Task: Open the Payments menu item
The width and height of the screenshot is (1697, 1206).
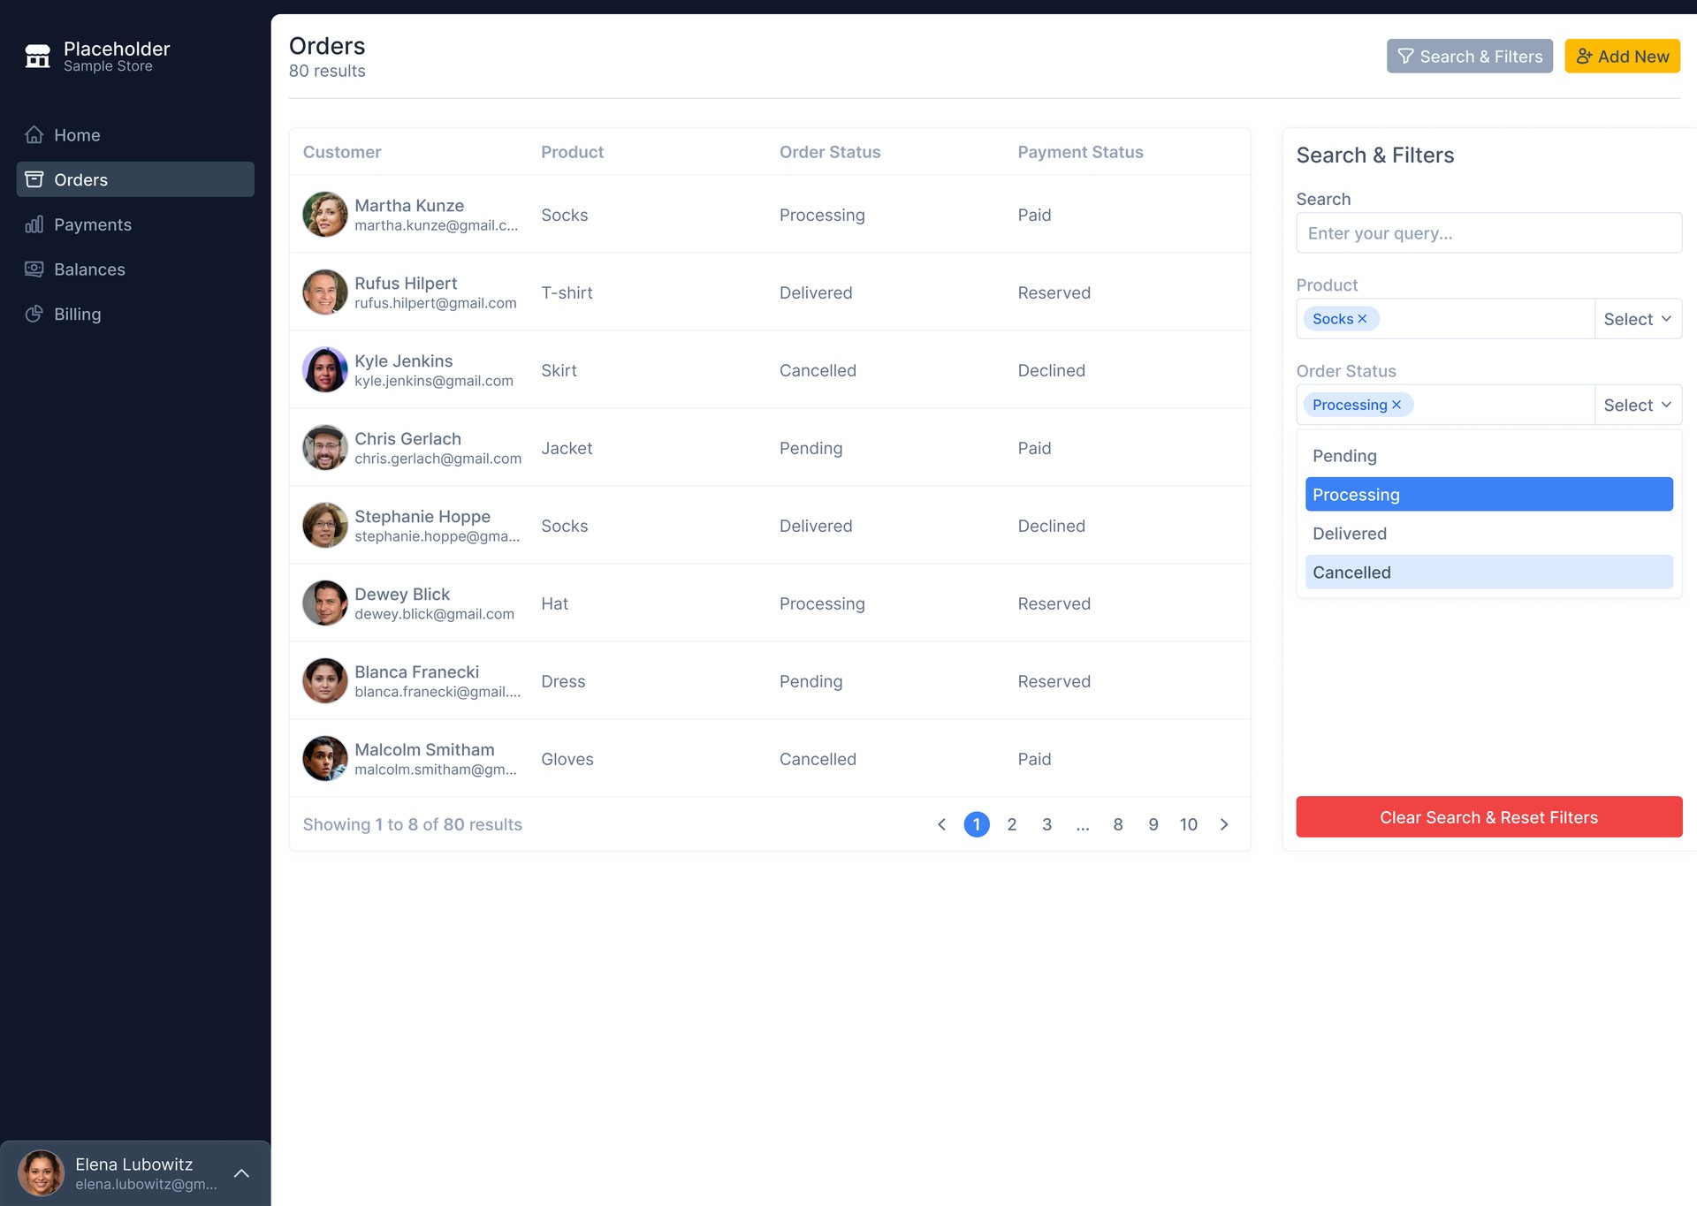Action: 135,224
